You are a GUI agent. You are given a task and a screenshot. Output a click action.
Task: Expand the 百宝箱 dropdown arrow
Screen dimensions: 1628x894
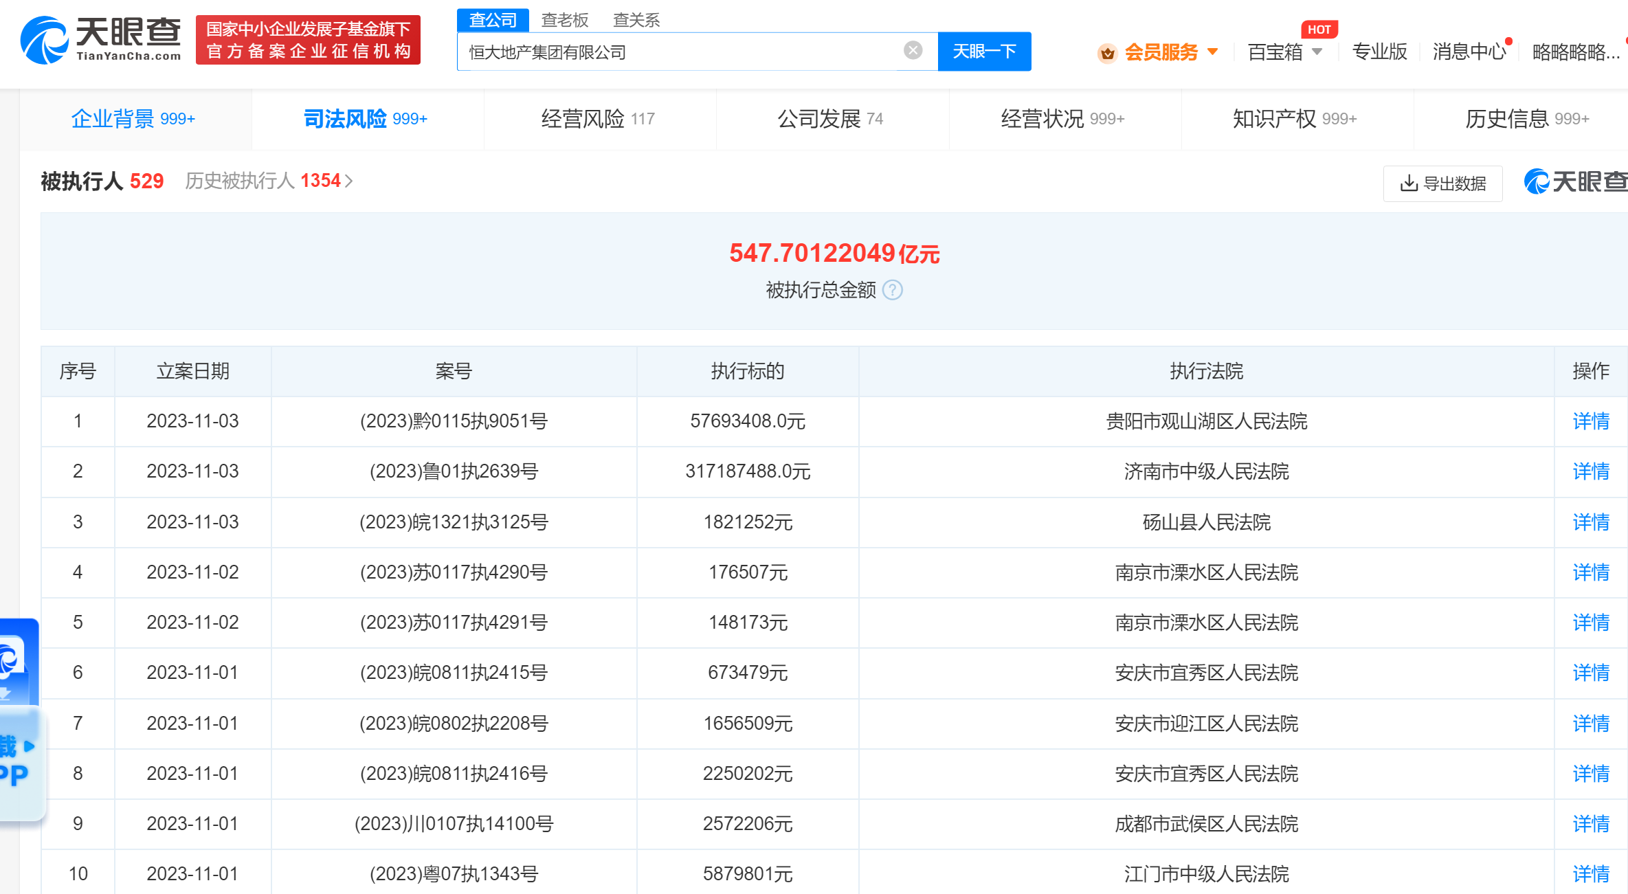click(1317, 52)
